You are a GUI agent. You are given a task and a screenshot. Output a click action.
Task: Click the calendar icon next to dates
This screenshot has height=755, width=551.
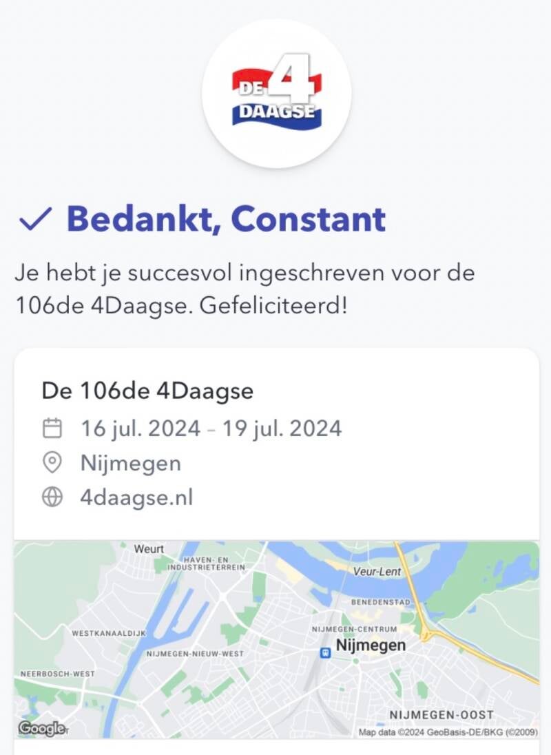pos(52,428)
